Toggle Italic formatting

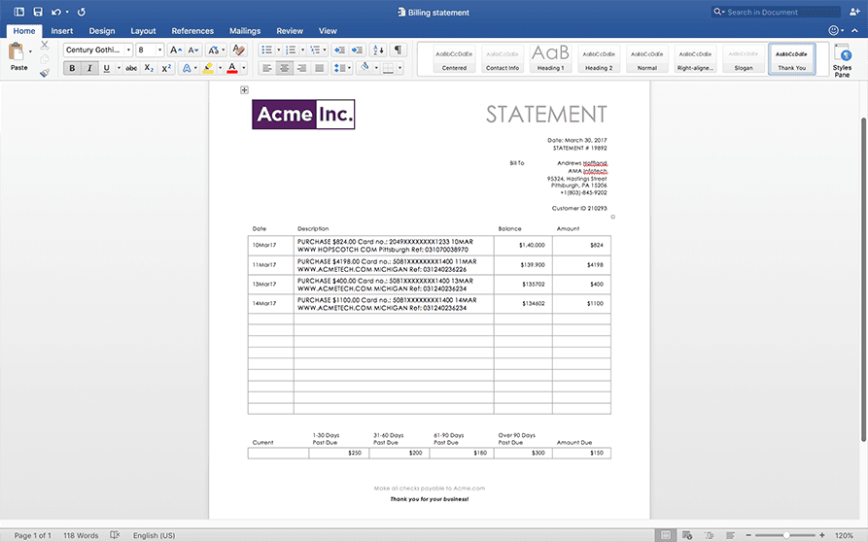89,68
